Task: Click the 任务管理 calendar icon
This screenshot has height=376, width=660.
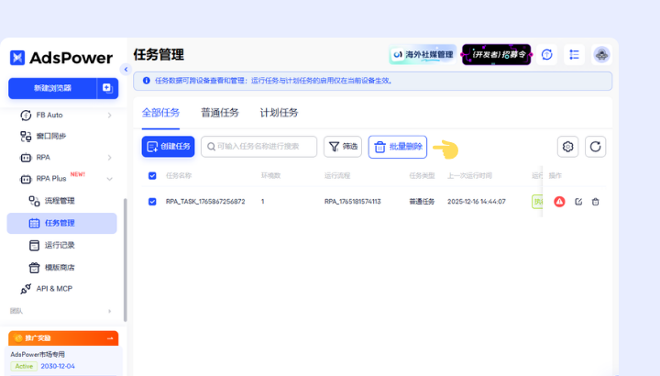Action: (34, 223)
